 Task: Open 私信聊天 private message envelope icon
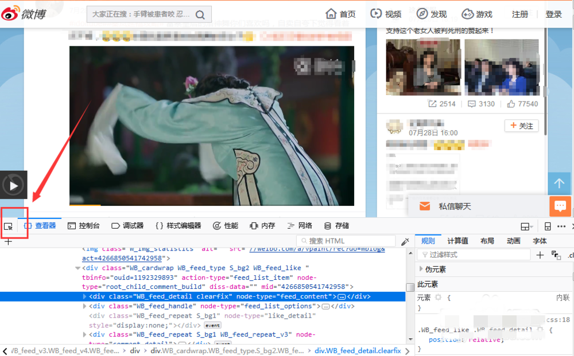pos(424,206)
